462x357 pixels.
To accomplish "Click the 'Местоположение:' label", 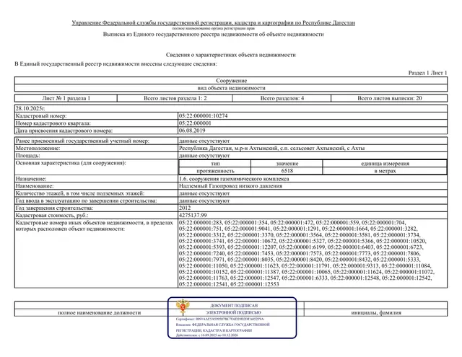I will [38, 149].
